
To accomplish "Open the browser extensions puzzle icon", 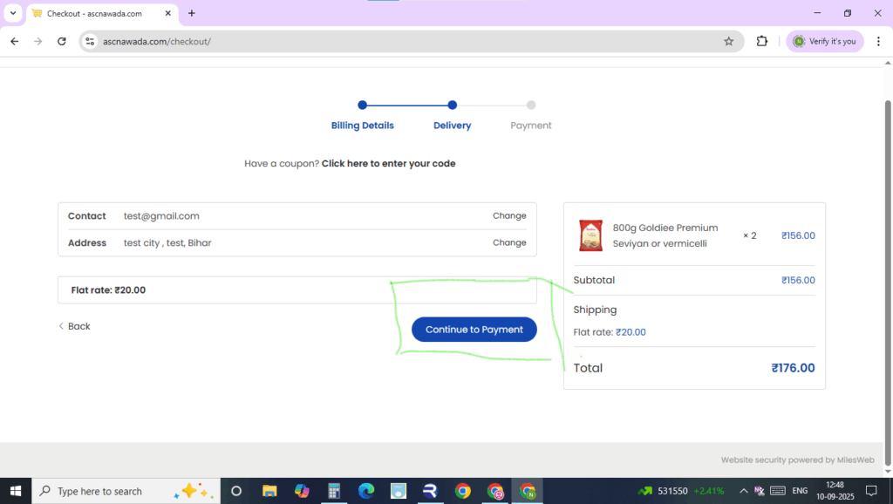I will (761, 41).
